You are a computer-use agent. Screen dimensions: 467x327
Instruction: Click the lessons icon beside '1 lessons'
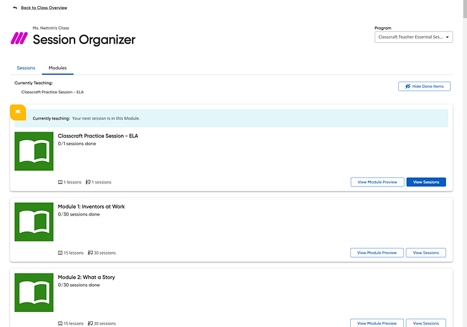[60, 182]
